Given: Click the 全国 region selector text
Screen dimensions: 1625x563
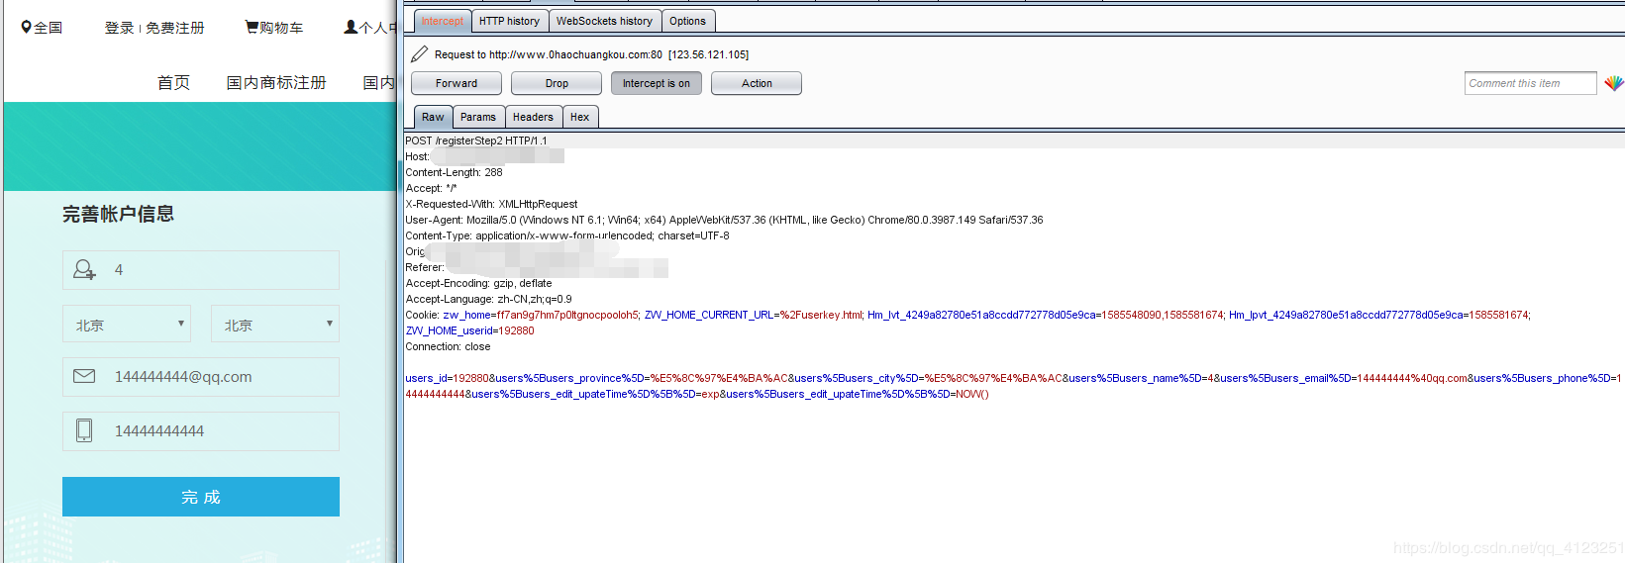Looking at the screenshot, I should (x=49, y=28).
